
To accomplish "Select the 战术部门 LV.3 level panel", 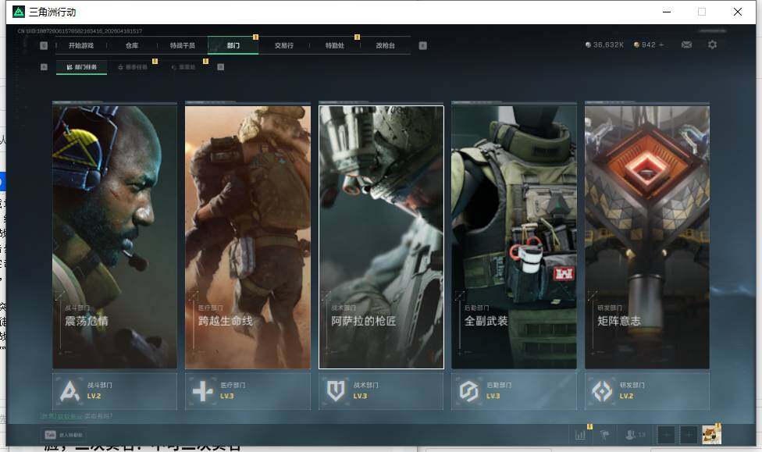I will tap(381, 391).
